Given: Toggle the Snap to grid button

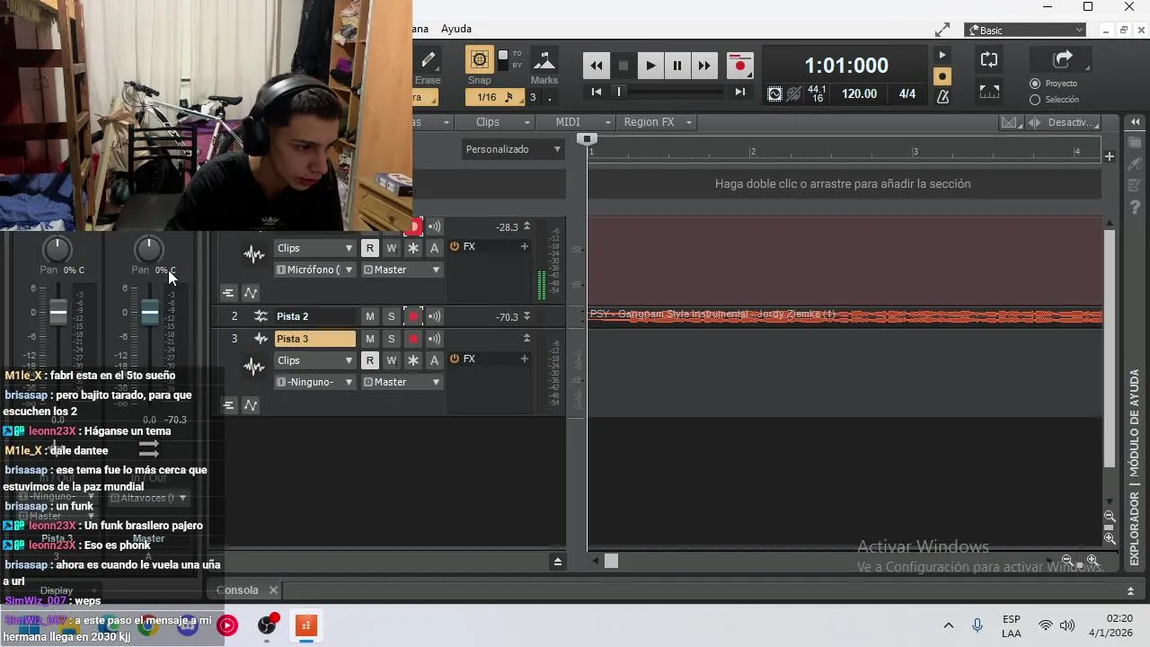Looking at the screenshot, I should pyautogui.click(x=479, y=60).
